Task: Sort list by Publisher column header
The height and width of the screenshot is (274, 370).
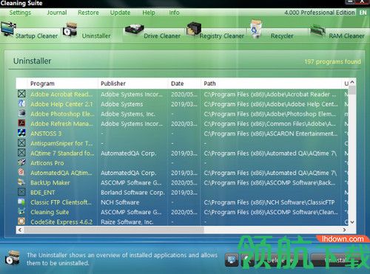Action: [113, 83]
